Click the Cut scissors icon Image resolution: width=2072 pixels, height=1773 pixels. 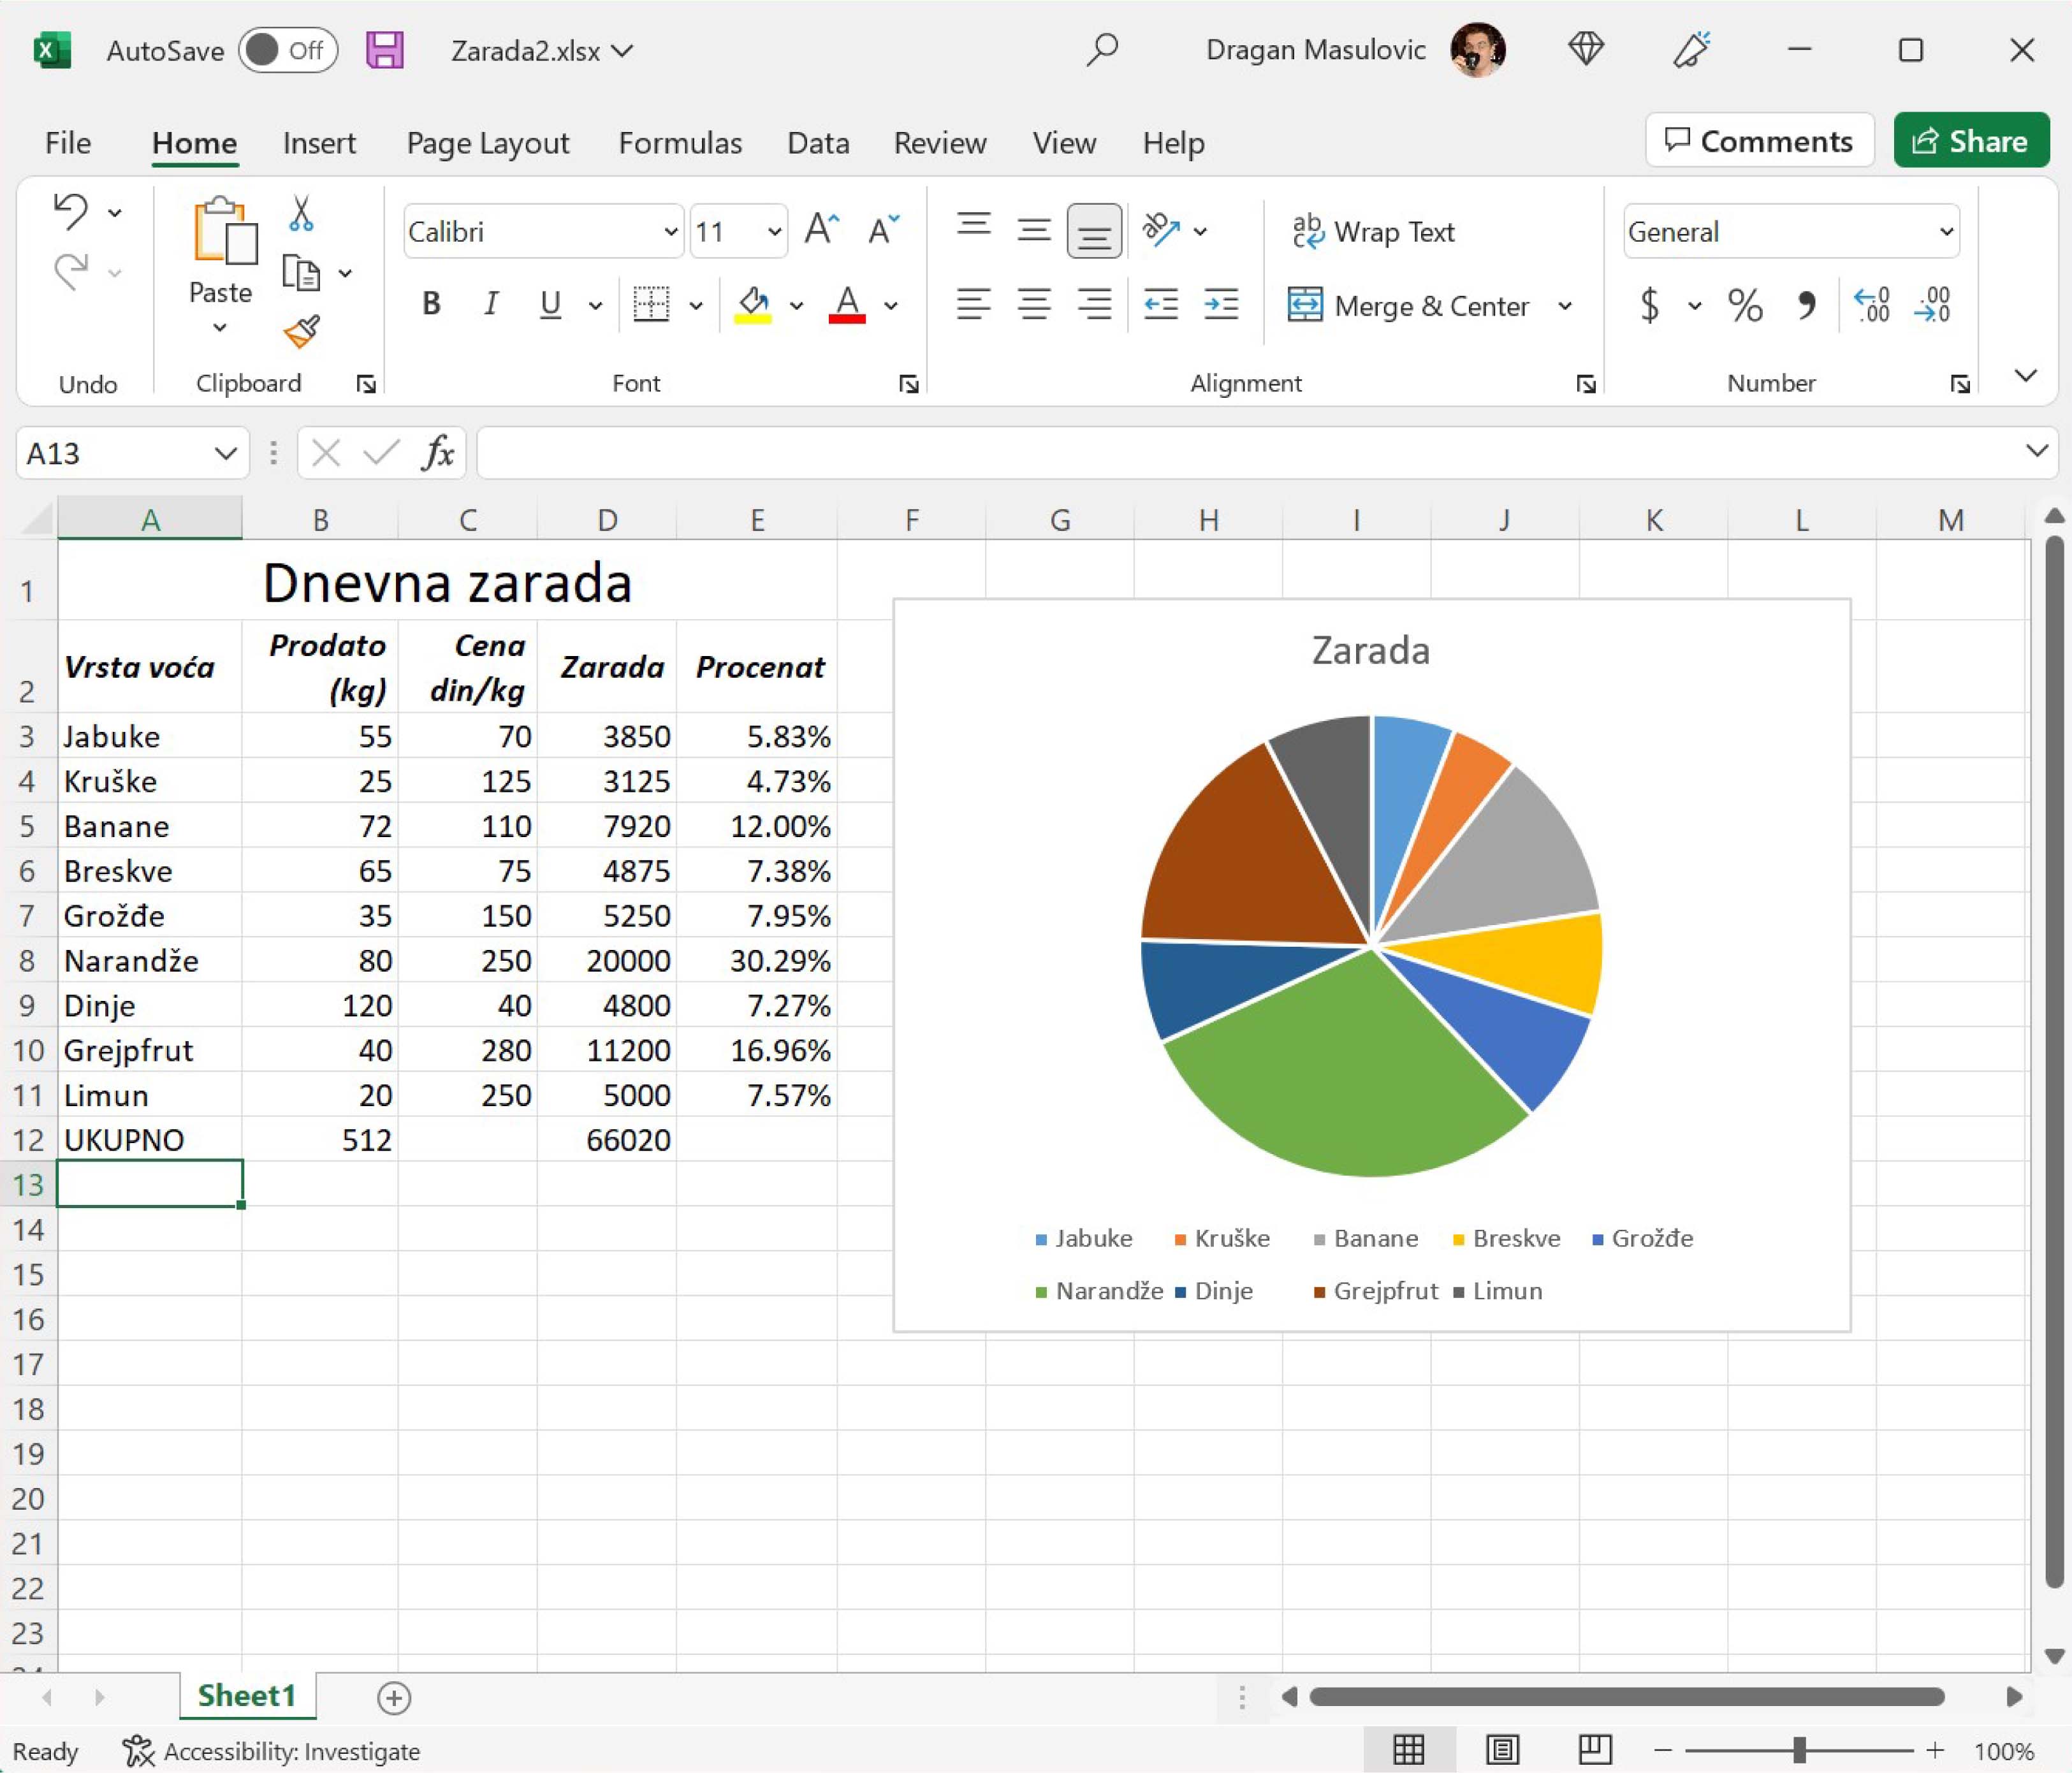tap(301, 214)
